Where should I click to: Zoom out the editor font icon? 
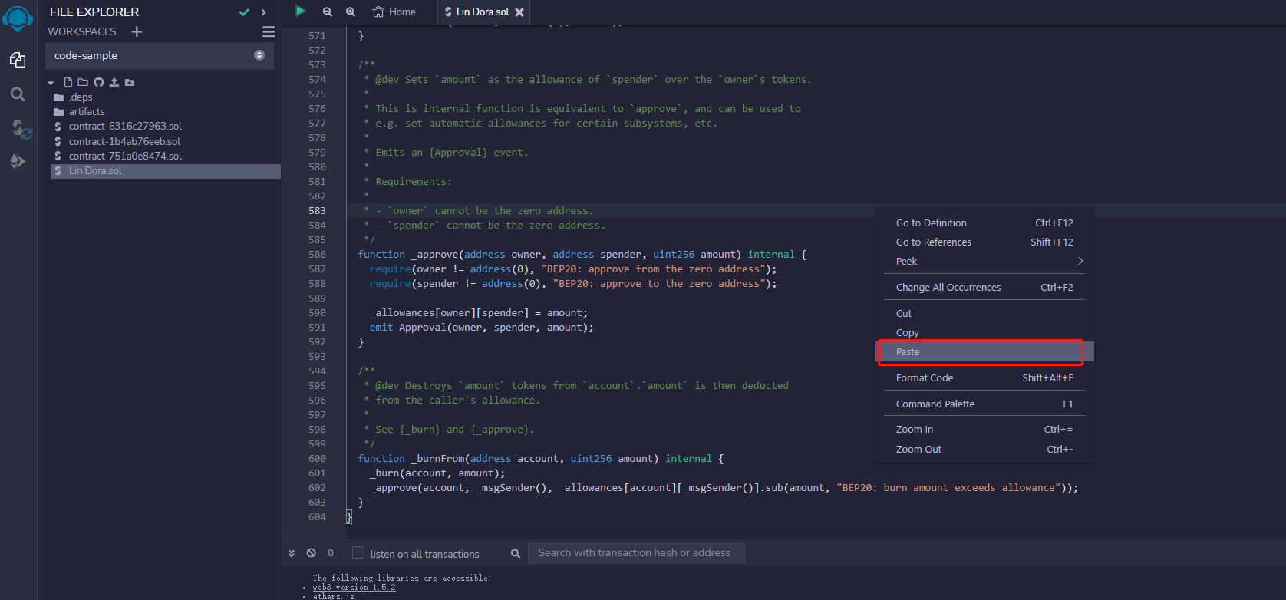point(328,12)
